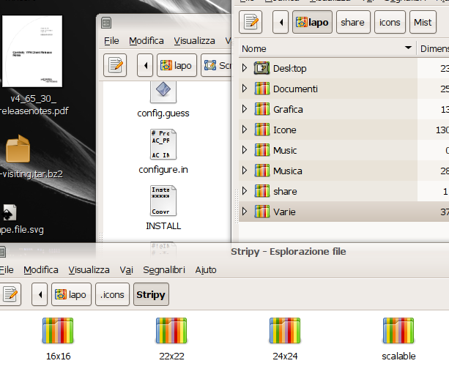Image resolution: width=449 pixels, height=377 pixels.
Task: Click lapo path button in list-view window
Action: [312, 22]
